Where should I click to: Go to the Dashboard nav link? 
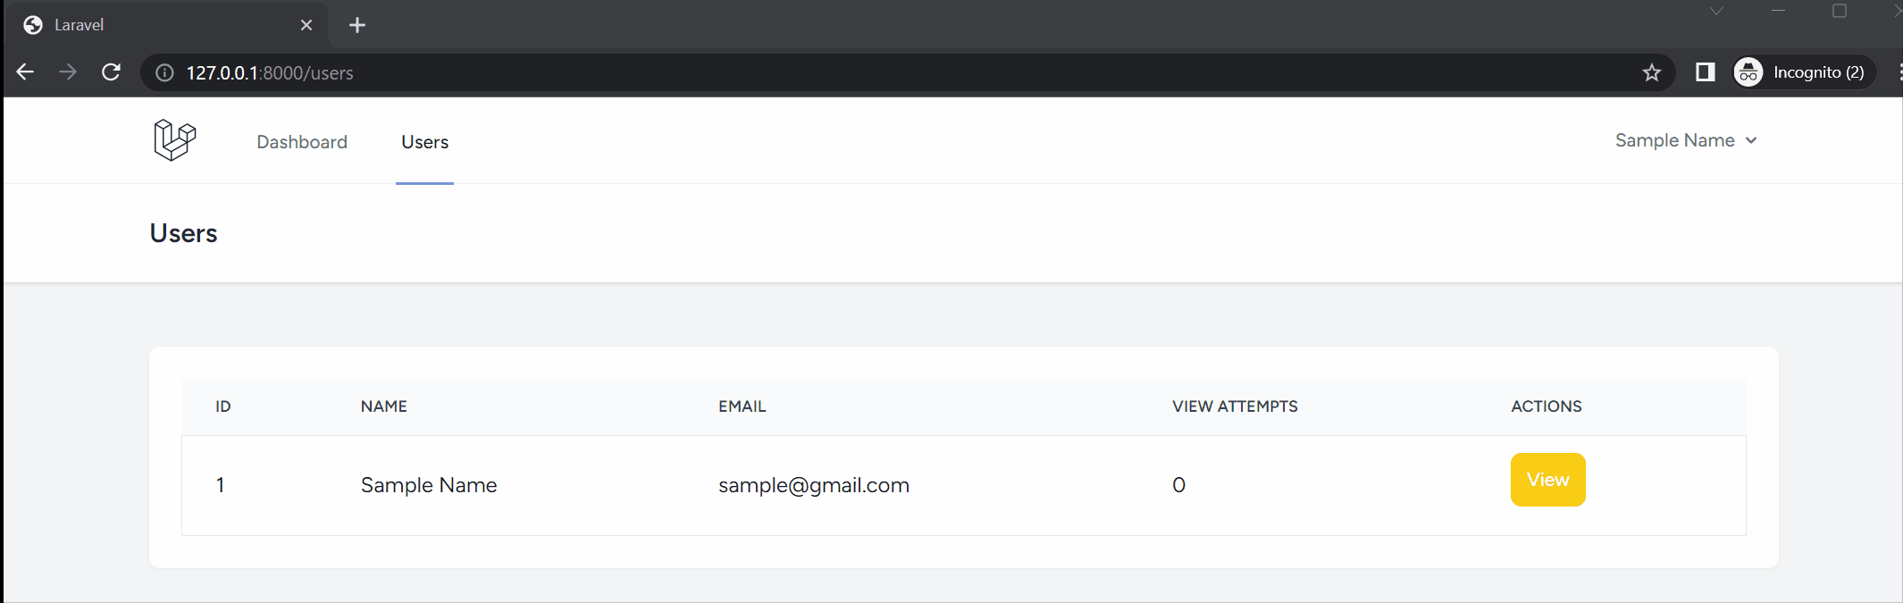(302, 142)
